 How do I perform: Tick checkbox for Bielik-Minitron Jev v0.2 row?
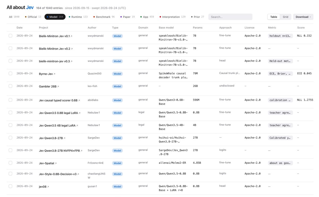pos(10,48)
